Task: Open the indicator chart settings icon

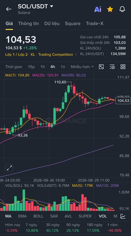Action: [123, 216]
